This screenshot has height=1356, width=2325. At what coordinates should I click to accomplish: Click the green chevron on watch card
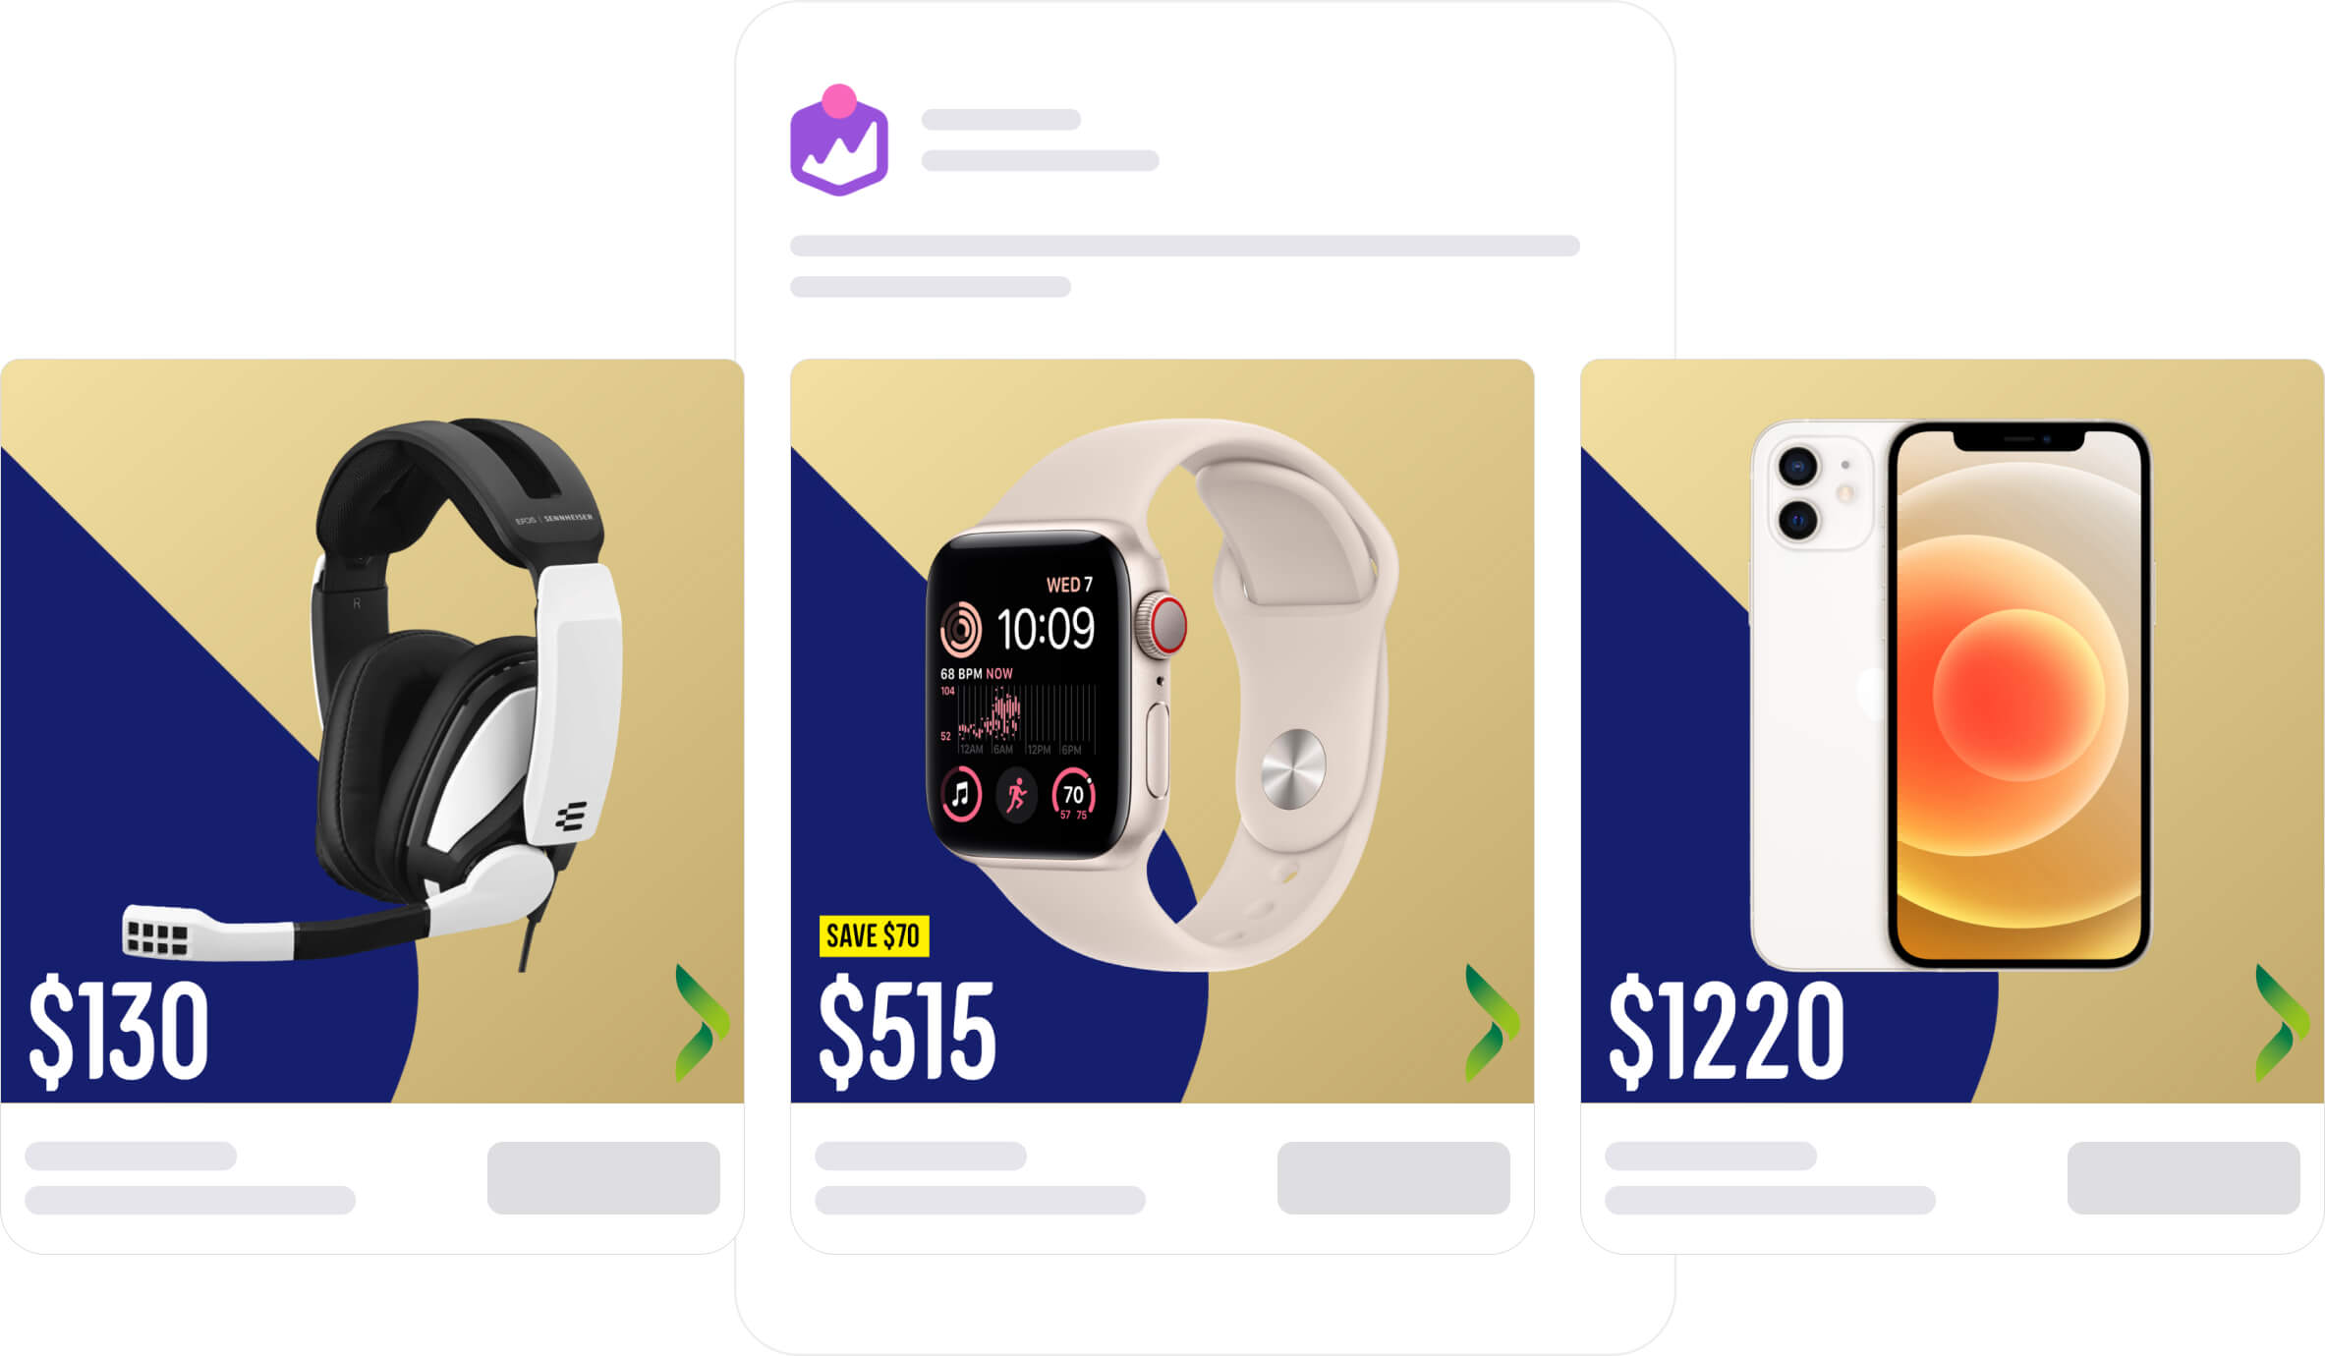tap(1493, 1023)
